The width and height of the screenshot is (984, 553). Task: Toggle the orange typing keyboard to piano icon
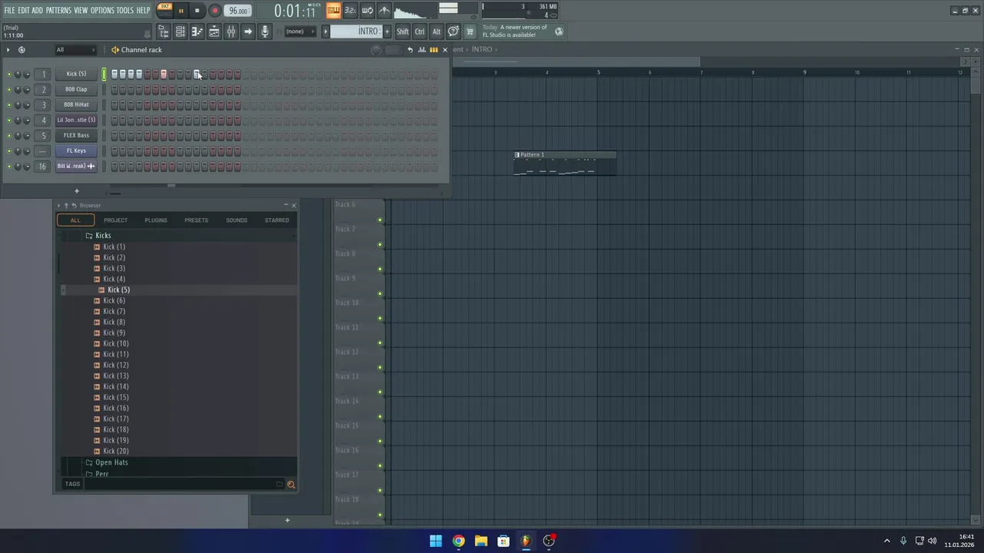(x=333, y=10)
